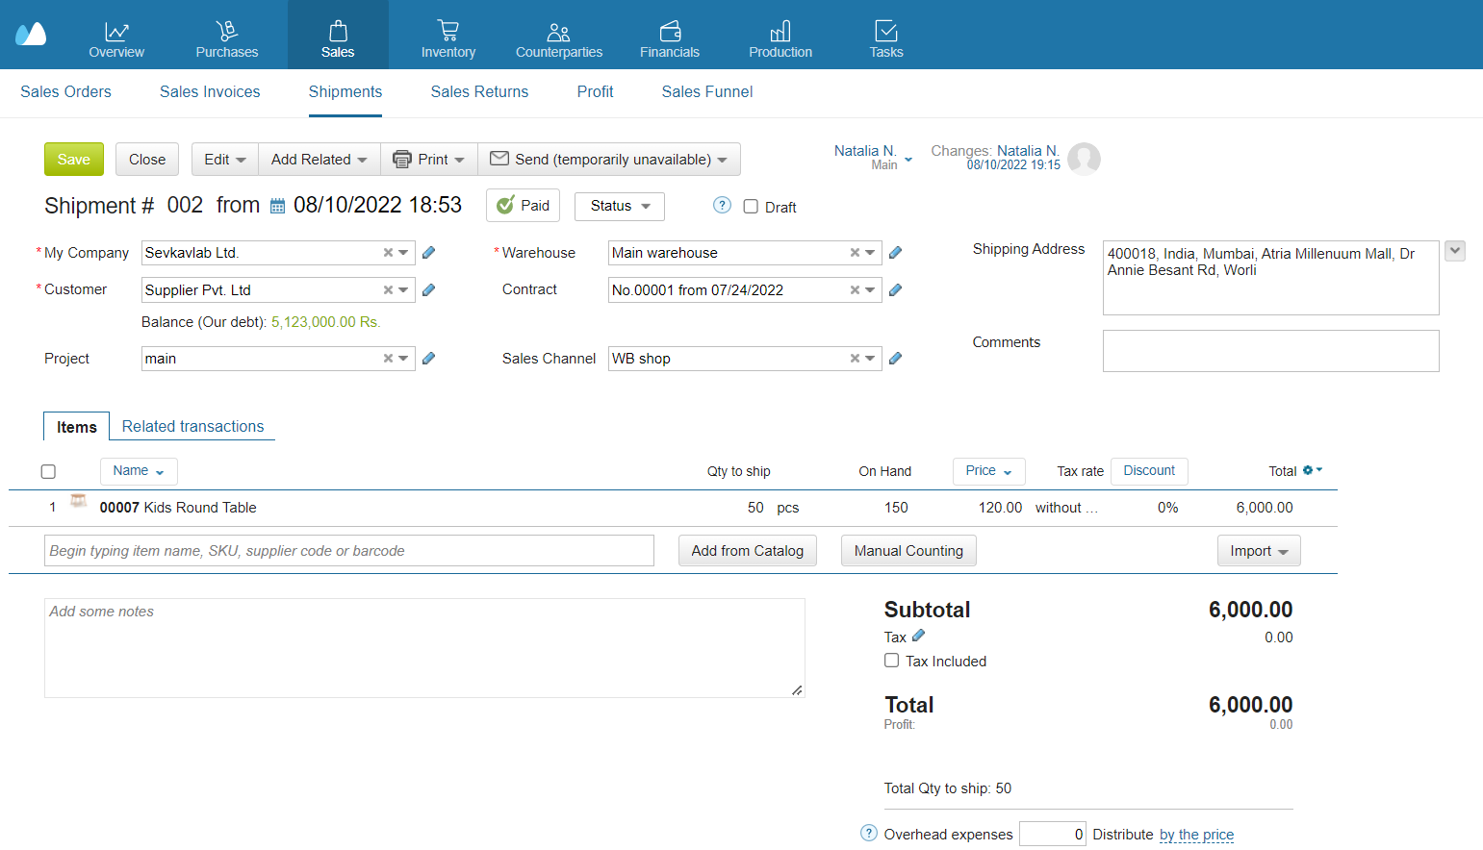The width and height of the screenshot is (1483, 850).
Task: Click the Comments text box
Action: tap(1270, 351)
